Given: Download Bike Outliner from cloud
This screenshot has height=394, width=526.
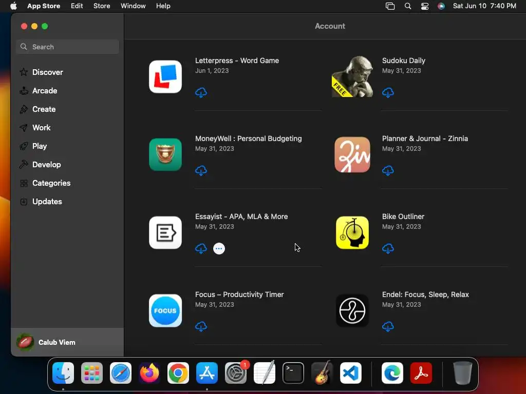Looking at the screenshot, I should click(388, 249).
